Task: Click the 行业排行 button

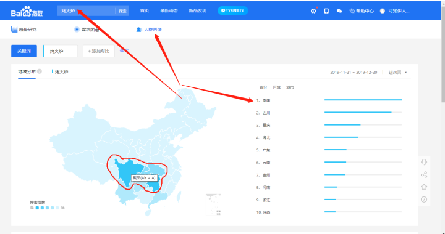Action: (x=233, y=10)
